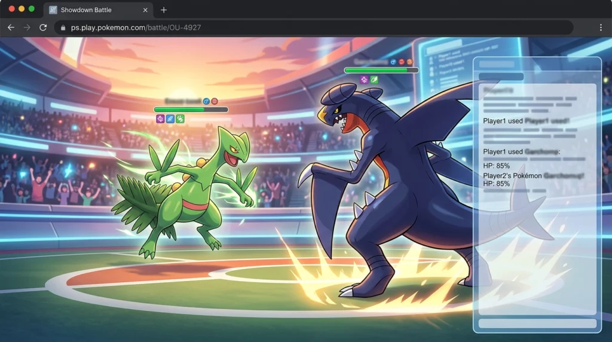Viewport: 612px width, 342px height.
Task: Click the chat input field below the battle log
Action: 537,323
